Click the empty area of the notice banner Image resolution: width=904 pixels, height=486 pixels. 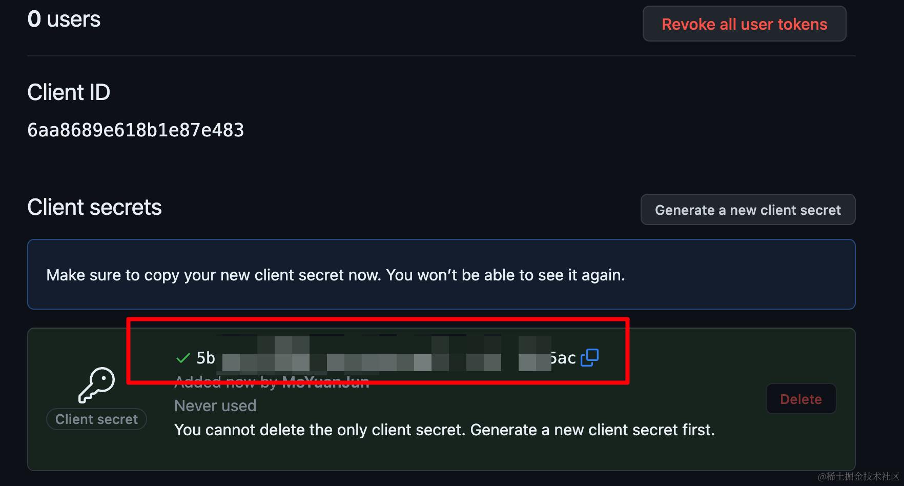pos(738,274)
